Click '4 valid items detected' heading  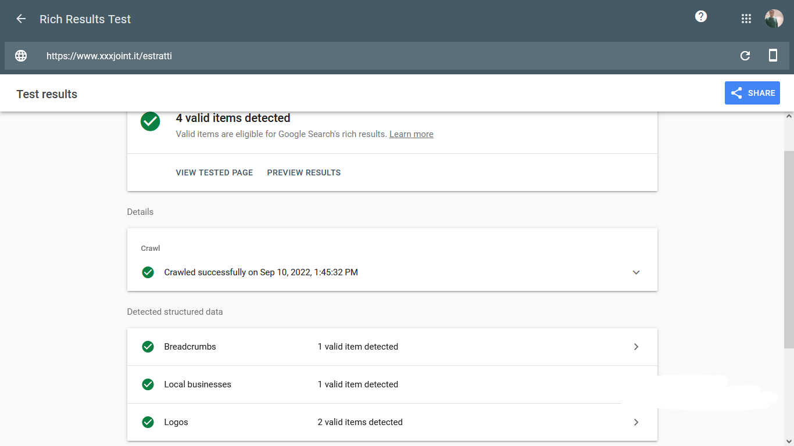coord(233,118)
